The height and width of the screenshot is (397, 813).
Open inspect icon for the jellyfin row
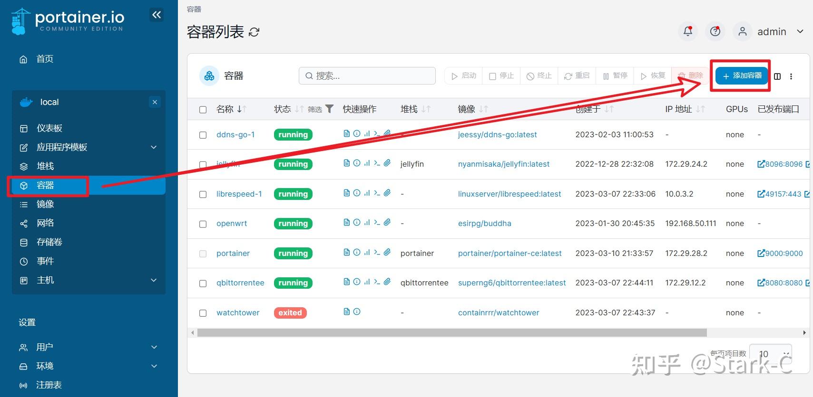357,163
